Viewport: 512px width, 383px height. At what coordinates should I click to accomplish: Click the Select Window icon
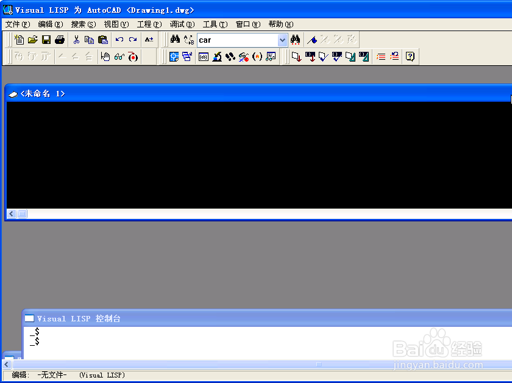(x=187, y=57)
